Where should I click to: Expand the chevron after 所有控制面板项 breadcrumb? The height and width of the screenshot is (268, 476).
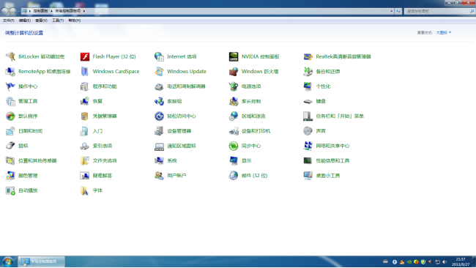[84, 11]
